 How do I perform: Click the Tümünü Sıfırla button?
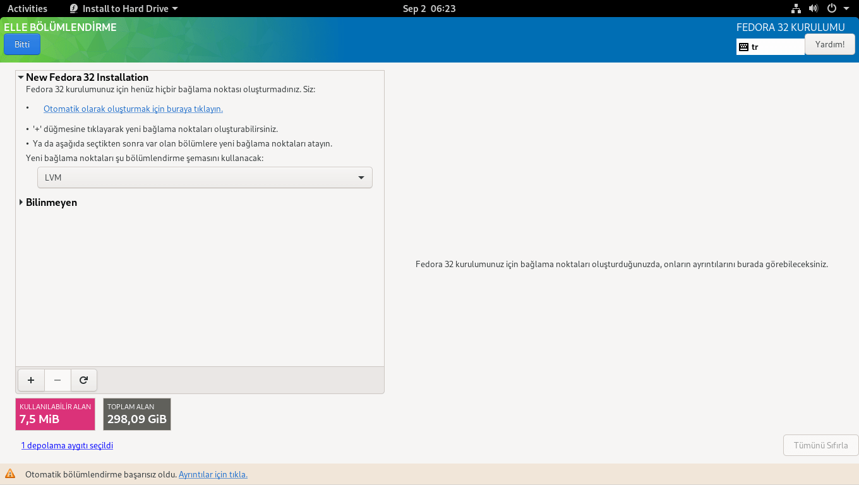pyautogui.click(x=821, y=445)
